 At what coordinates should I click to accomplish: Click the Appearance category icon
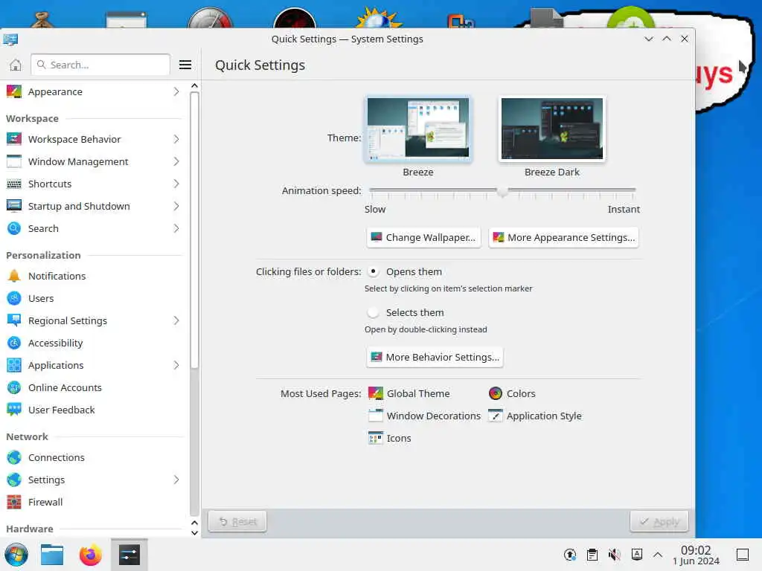[x=14, y=91]
